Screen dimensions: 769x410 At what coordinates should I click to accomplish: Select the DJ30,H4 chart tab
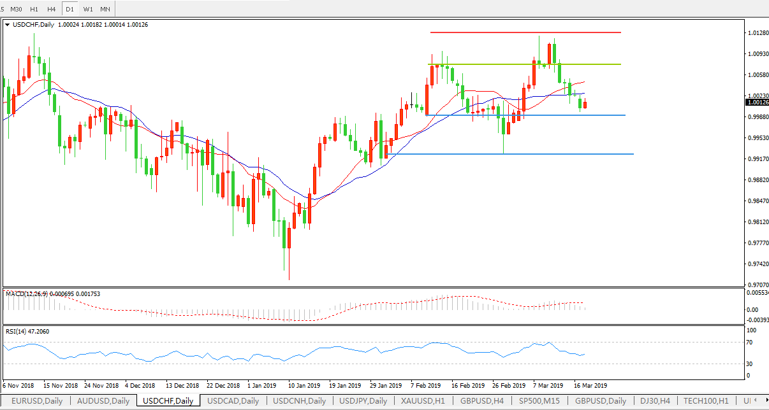(655, 401)
